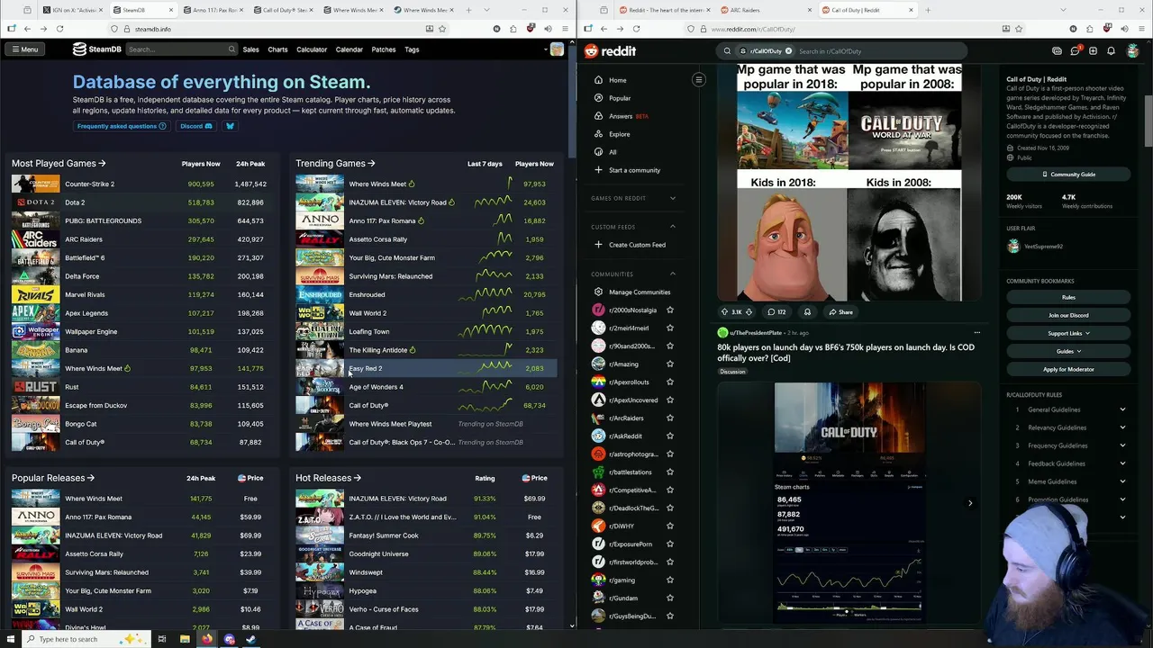Viewport: 1153px width, 648px height.
Task: Toggle favorite star for r/2000sNostalgia
Action: tap(669, 310)
